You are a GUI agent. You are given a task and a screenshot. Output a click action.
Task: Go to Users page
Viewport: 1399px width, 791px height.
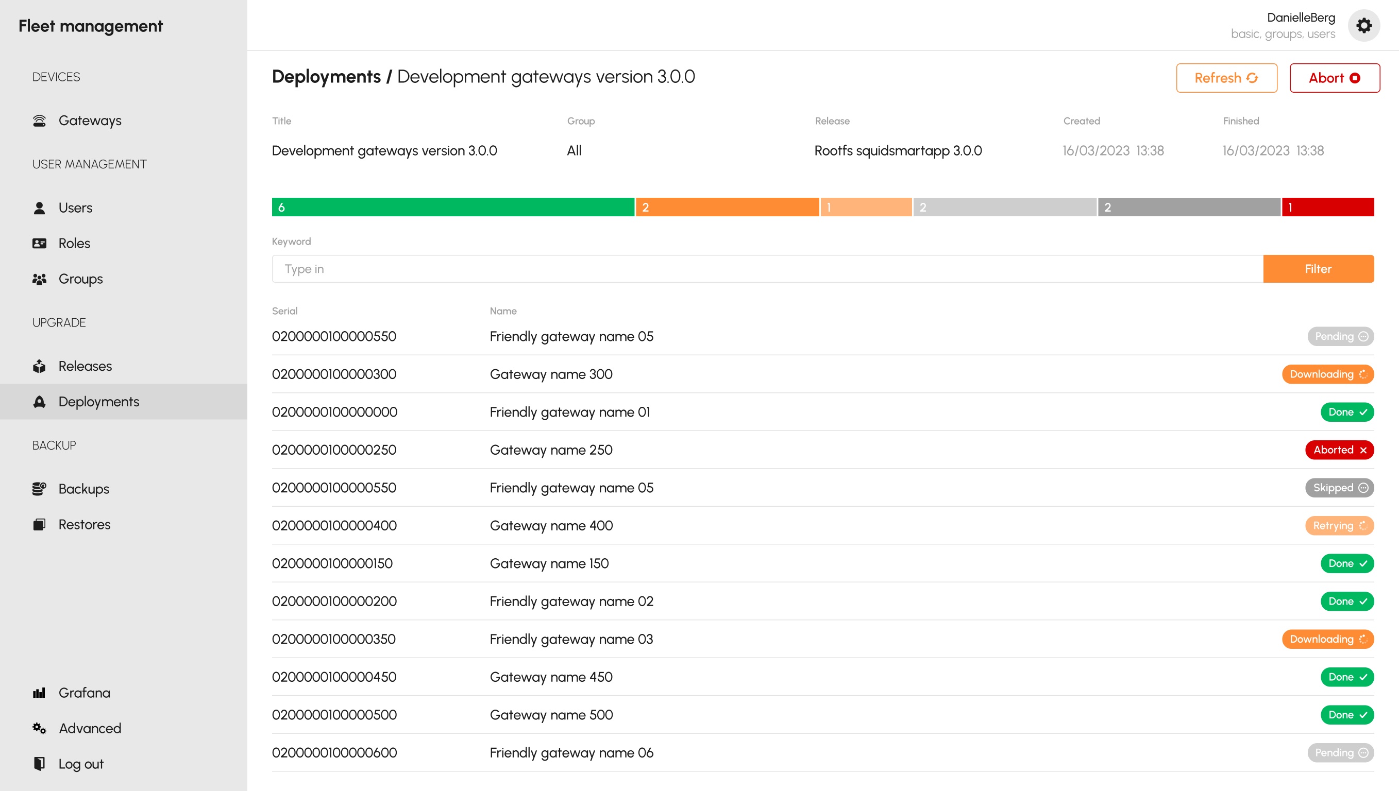[x=75, y=208]
